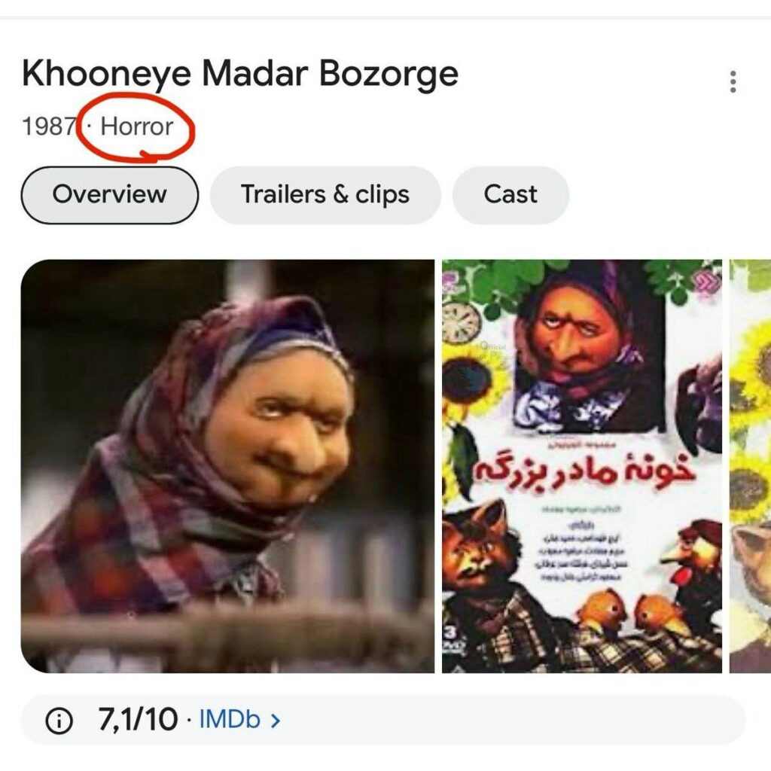Open the three-dot more options menu
The width and height of the screenshot is (771, 771).
tap(733, 81)
